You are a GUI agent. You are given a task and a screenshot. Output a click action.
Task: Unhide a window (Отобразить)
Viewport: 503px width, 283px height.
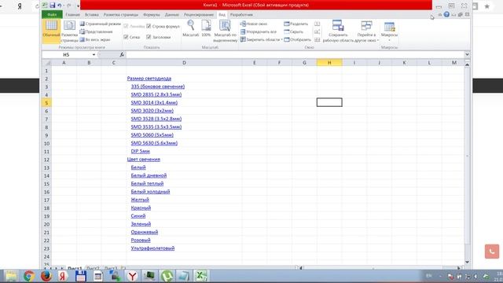[x=297, y=40]
